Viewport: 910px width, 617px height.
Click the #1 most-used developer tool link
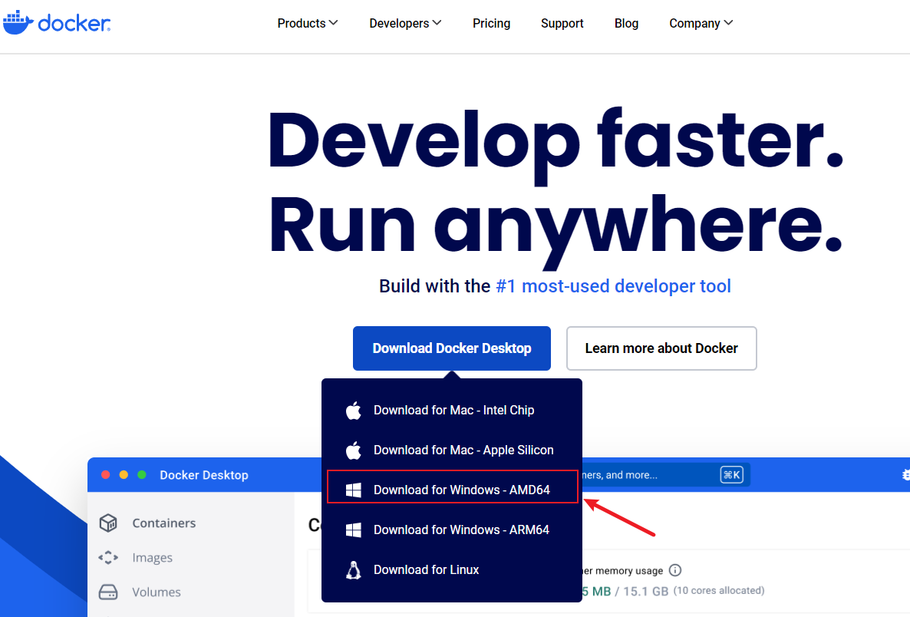(x=613, y=286)
